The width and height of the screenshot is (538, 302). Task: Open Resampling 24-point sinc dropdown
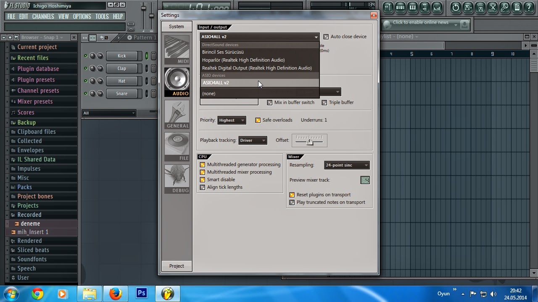[x=347, y=165]
